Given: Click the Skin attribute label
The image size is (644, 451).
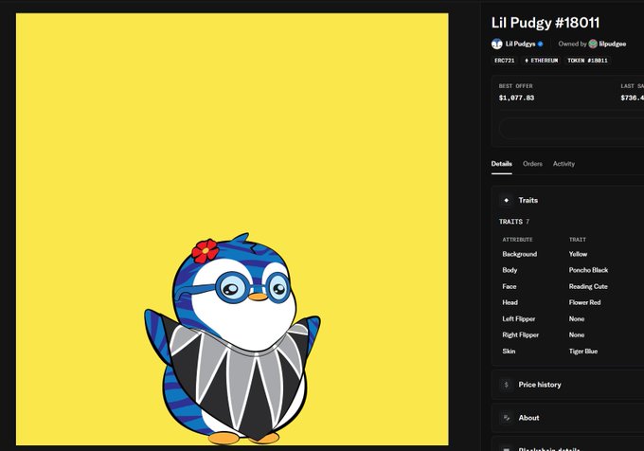Looking at the screenshot, I should 509,352.
